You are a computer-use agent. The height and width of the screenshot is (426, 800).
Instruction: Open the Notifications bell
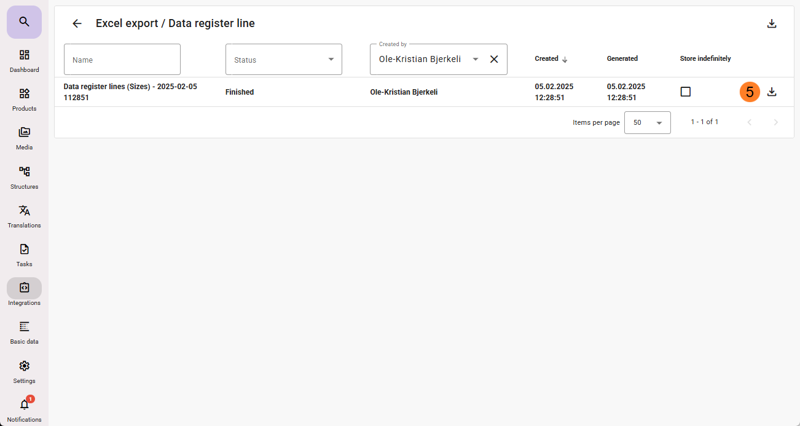[x=24, y=410]
